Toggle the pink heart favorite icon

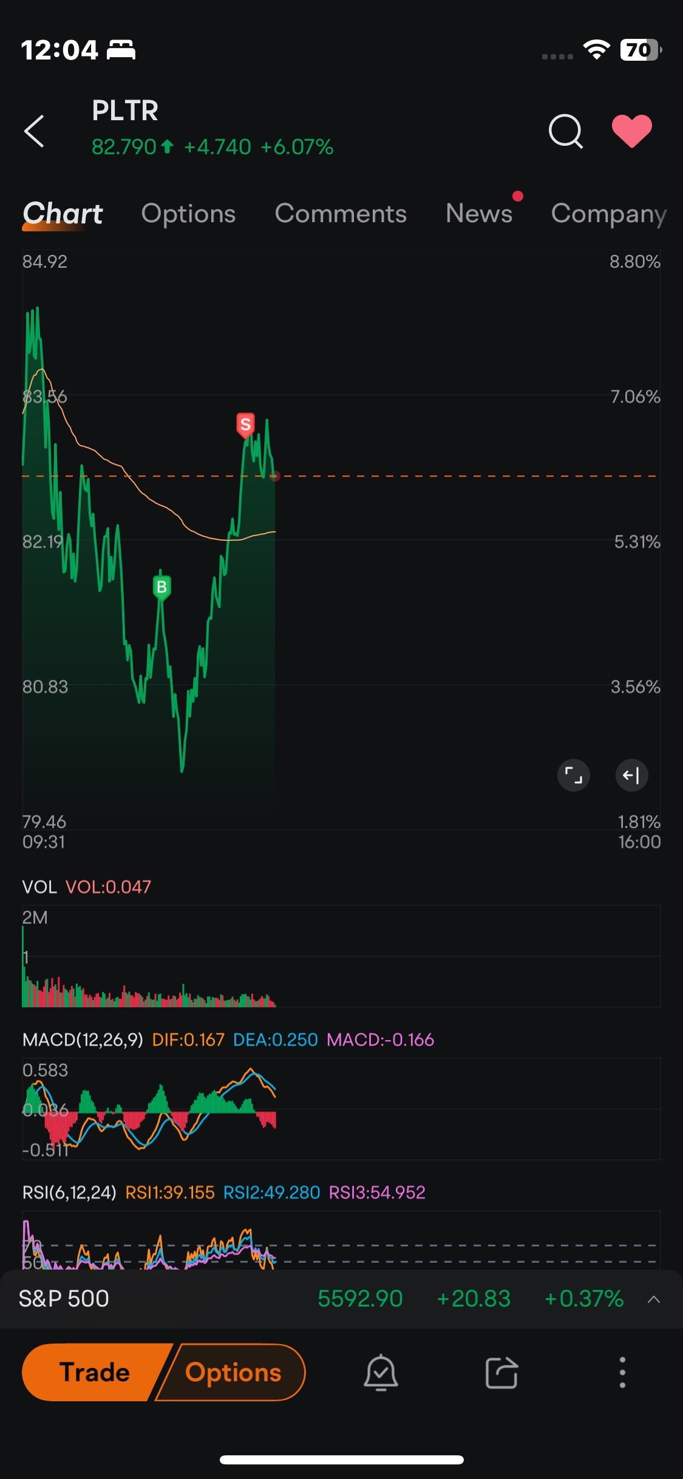click(631, 131)
